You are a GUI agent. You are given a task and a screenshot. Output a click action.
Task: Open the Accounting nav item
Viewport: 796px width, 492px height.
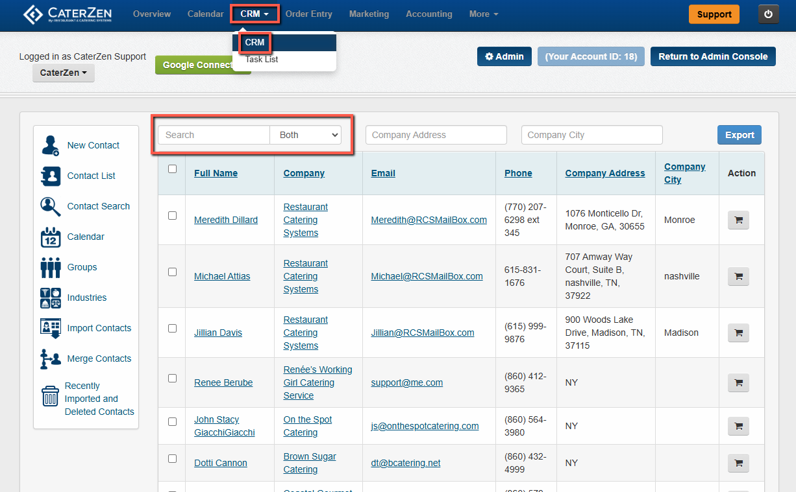coord(429,14)
